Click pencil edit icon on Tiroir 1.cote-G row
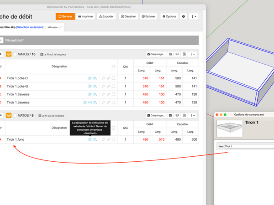This screenshot has height=205, width=274. coord(109,86)
